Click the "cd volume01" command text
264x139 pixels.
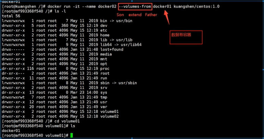coord(67,121)
